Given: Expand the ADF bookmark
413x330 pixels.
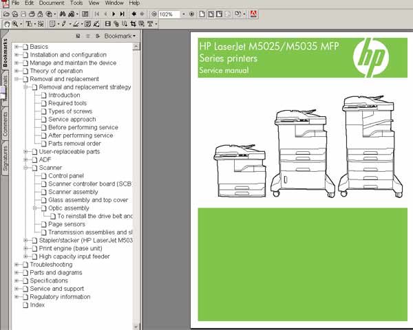Looking at the screenshot, I should coord(26,159).
